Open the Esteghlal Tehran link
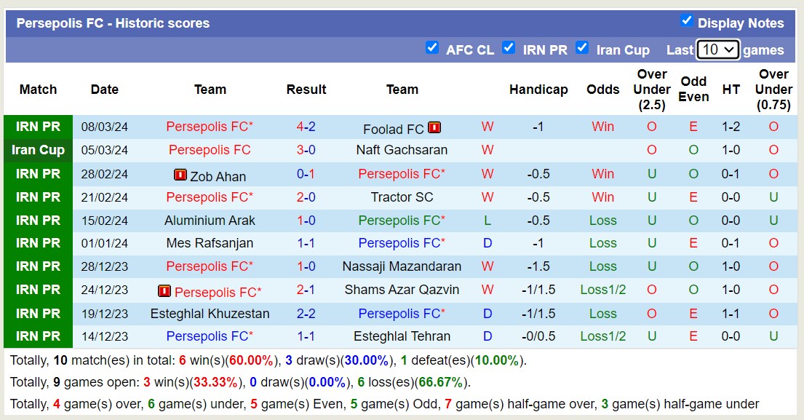Viewport: 804px width, 420px height. pos(402,336)
